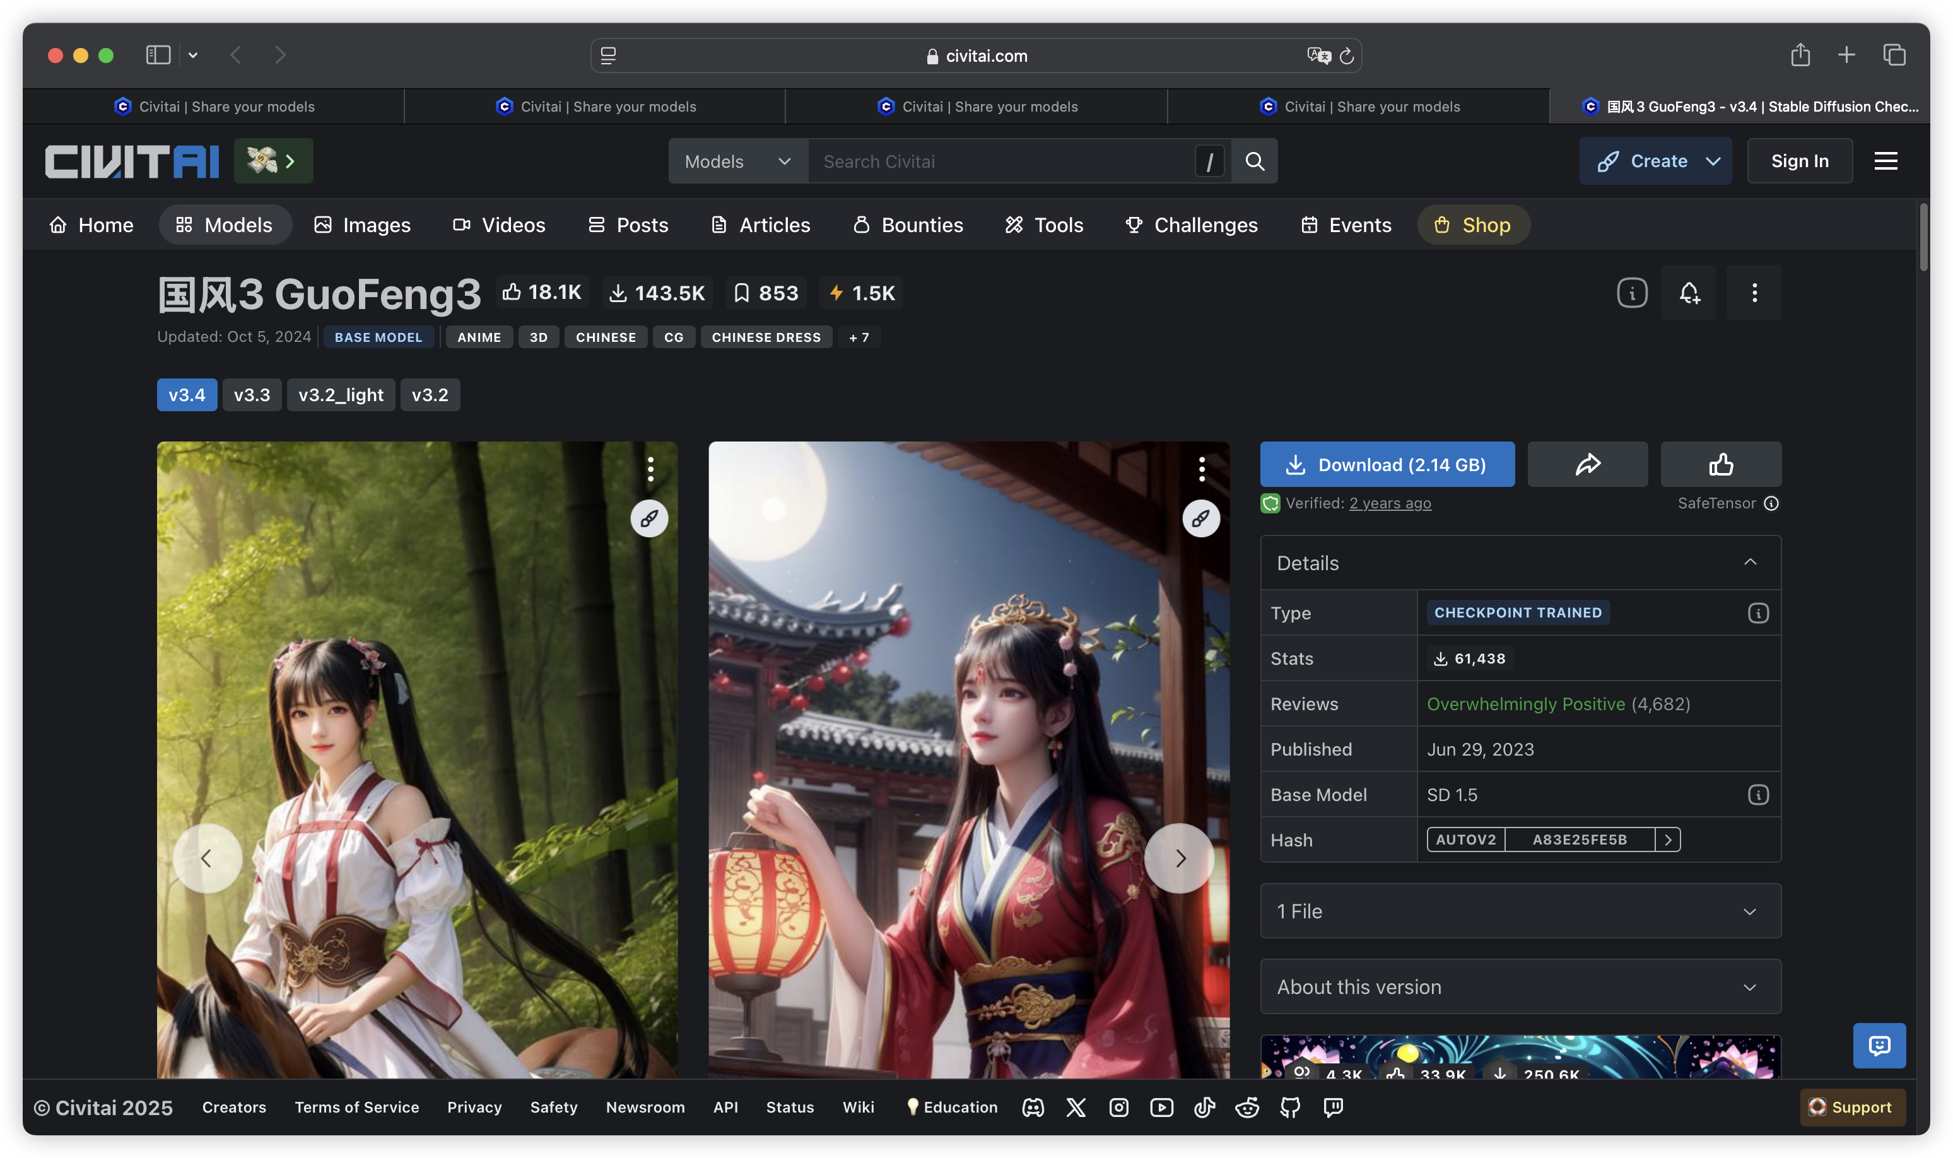
Task: Click the Sign In button
Action: (x=1799, y=161)
